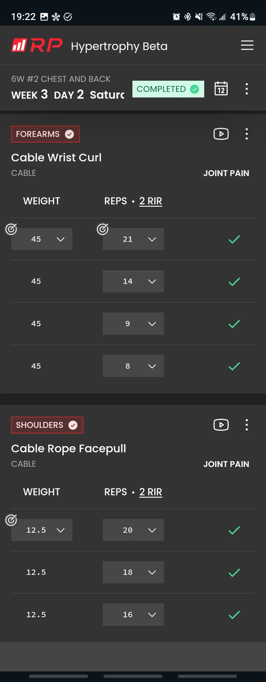The image size is (266, 682).
Task: Expand the 12.5 weight dropdown
Action: tap(42, 530)
